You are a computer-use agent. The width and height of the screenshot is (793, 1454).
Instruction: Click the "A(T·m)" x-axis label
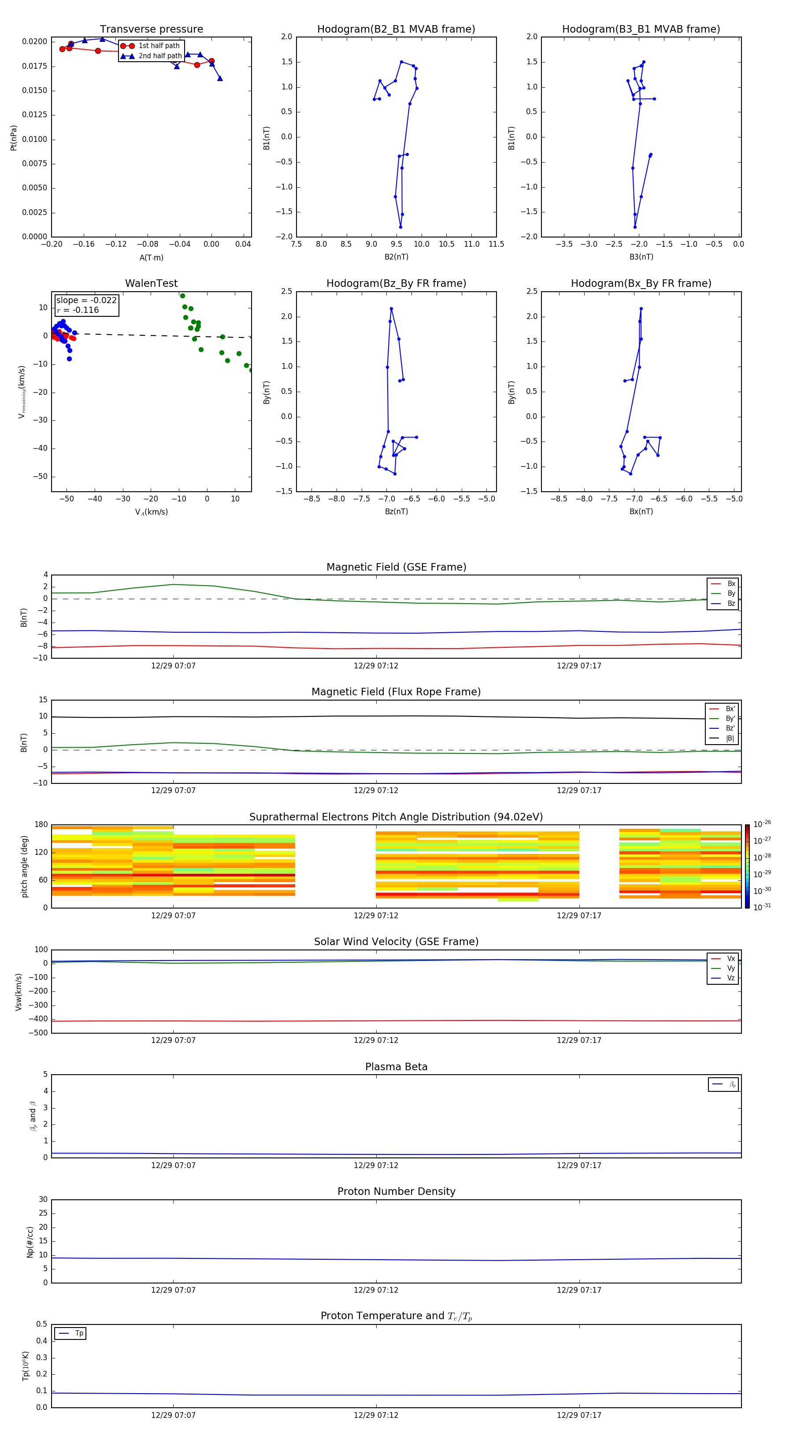pos(151,258)
